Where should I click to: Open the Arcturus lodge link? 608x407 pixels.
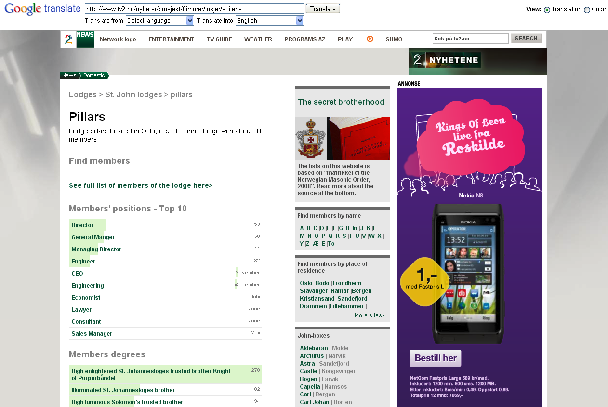click(312, 356)
